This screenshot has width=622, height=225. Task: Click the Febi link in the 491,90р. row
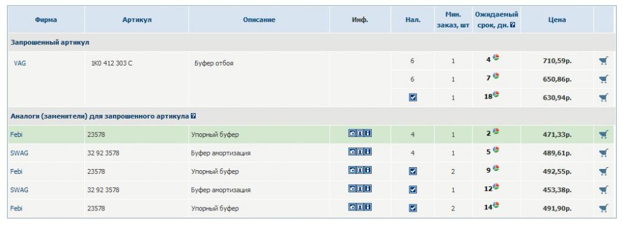16,209
